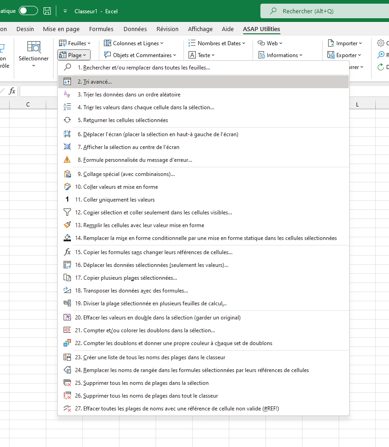The image size is (389, 447).
Task: Click the Tri avancé sort icon
Action: click(67, 81)
